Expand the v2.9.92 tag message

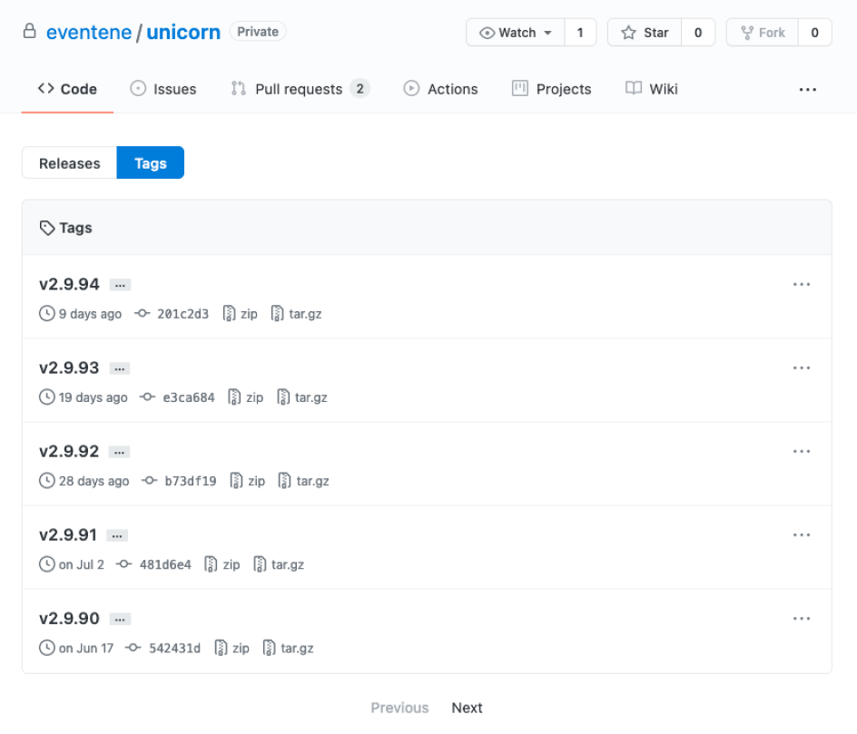point(119,452)
